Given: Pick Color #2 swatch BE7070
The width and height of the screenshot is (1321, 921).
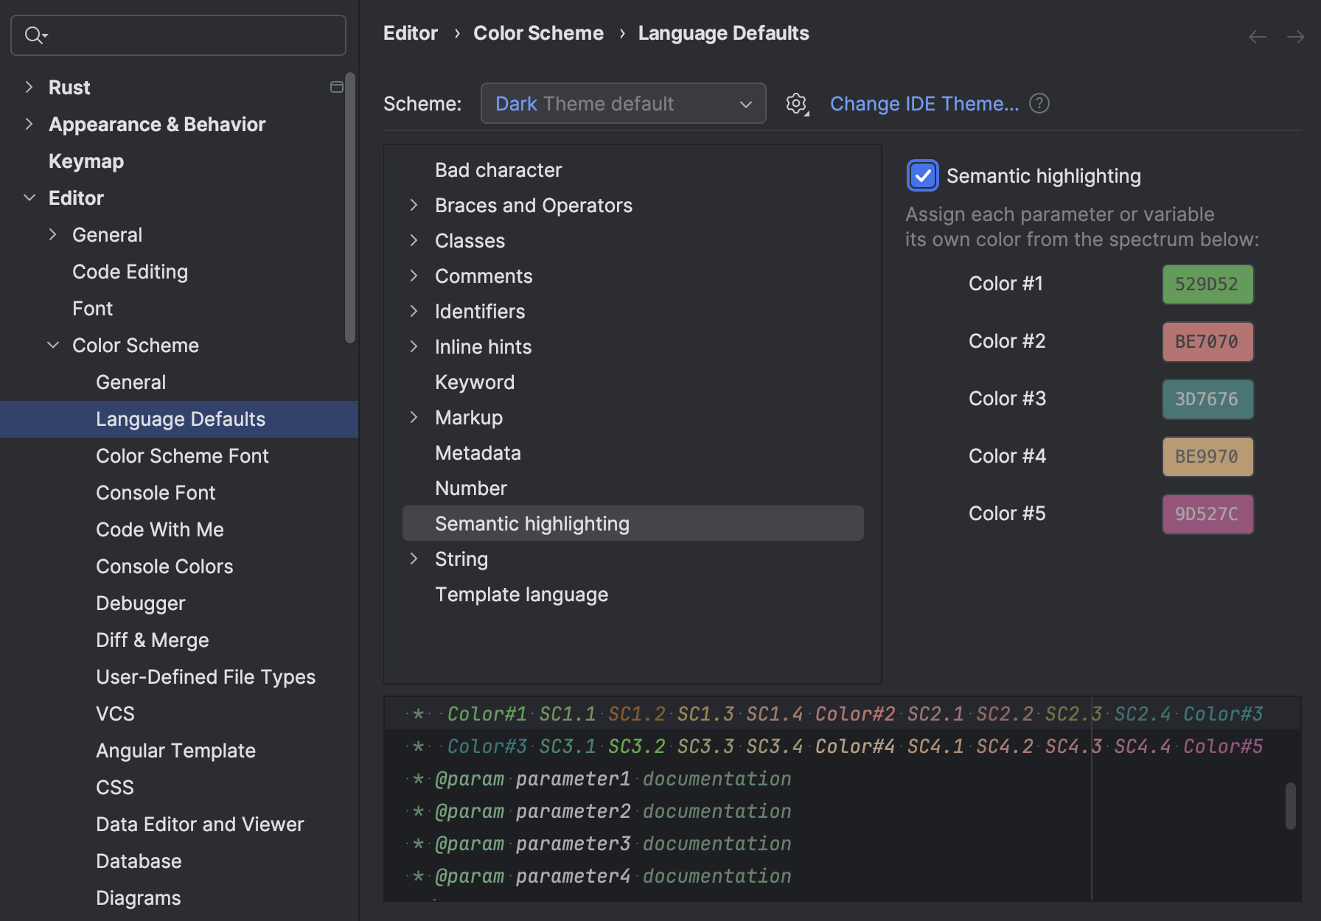Looking at the screenshot, I should click(1207, 342).
